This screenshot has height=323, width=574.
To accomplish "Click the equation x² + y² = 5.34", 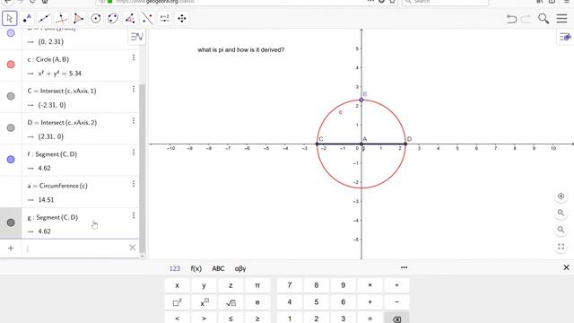I will (x=60, y=74).
